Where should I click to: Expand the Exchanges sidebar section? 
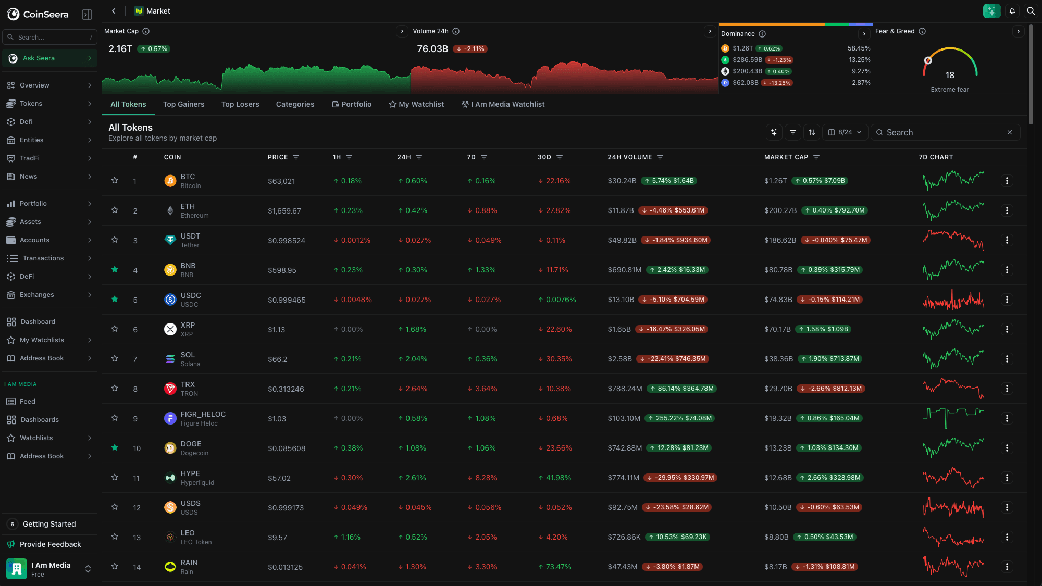coord(90,295)
